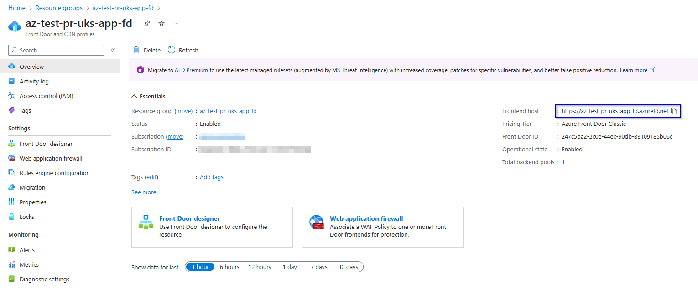This screenshot has height=290, width=698.
Task: Go to Home breadcrumb
Action: (17, 8)
